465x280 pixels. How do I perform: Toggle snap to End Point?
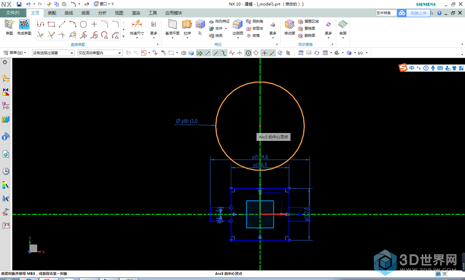208,53
